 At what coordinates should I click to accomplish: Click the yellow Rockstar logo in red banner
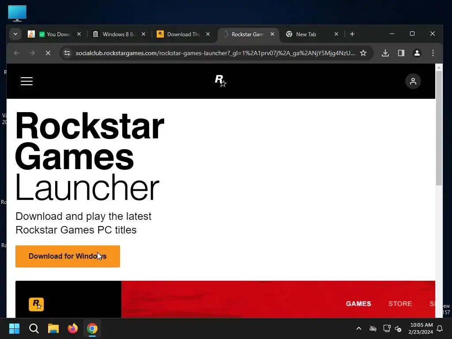(x=36, y=305)
